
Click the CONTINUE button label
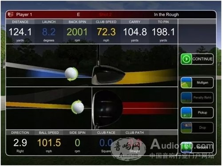pyautogui.click(x=202, y=59)
